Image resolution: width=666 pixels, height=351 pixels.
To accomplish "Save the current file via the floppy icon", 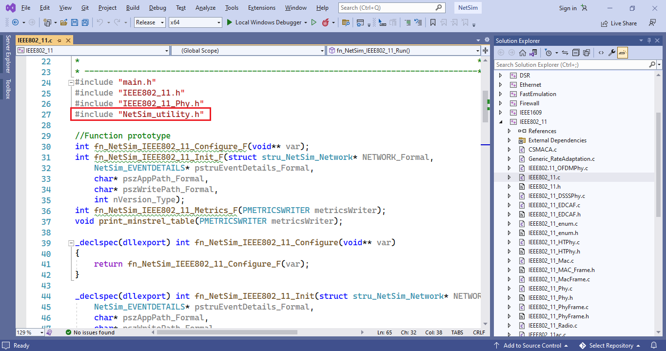I will (75, 22).
